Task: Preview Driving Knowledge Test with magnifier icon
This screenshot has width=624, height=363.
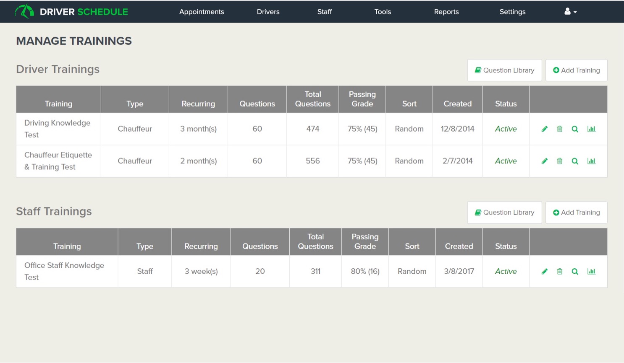Action: coord(575,129)
